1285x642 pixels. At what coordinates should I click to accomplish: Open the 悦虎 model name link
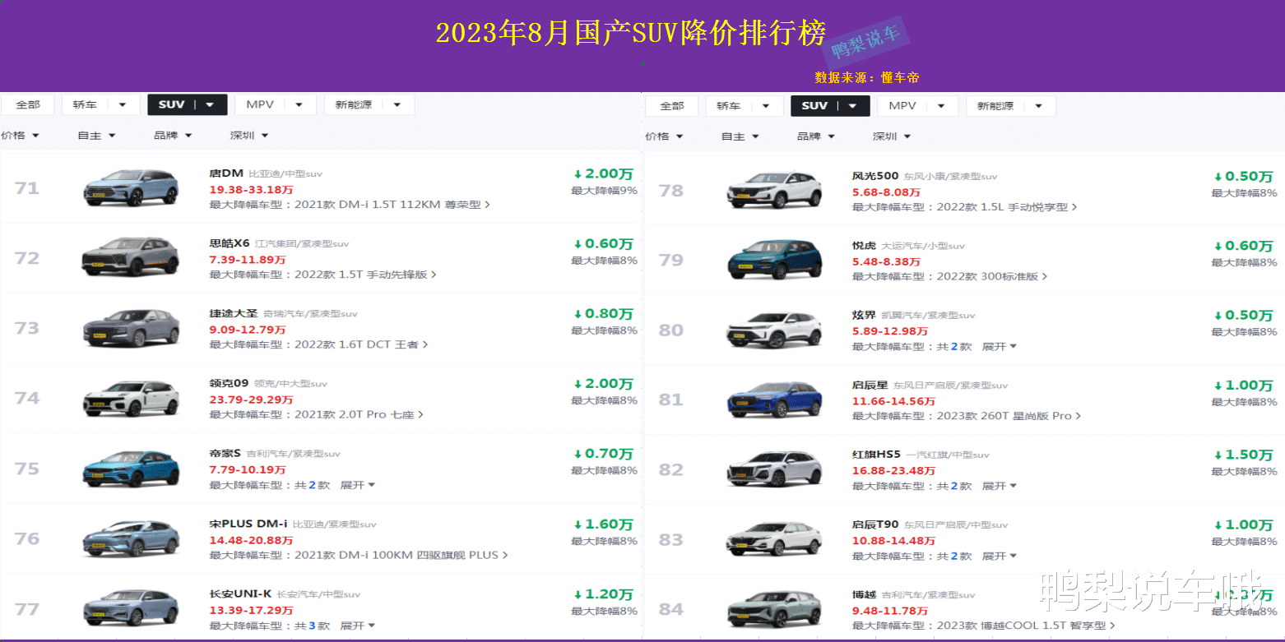coord(865,245)
